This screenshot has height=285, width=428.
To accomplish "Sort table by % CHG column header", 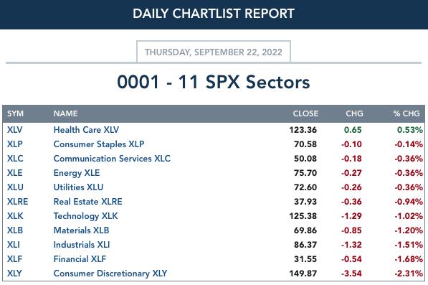I will 406,113.
